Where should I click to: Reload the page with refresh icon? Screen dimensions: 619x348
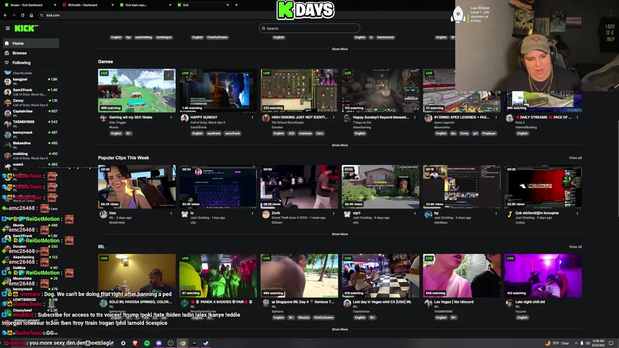(x=23, y=15)
